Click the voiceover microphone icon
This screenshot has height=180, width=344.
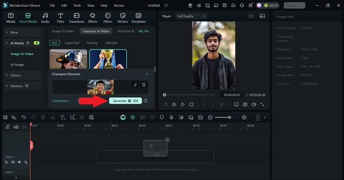(171, 117)
